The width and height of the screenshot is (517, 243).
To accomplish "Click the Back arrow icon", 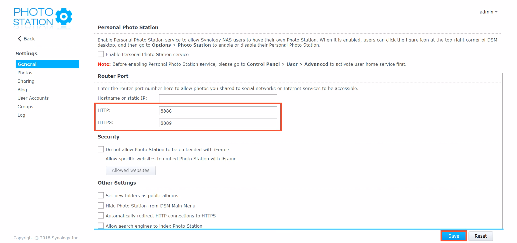I will point(19,39).
